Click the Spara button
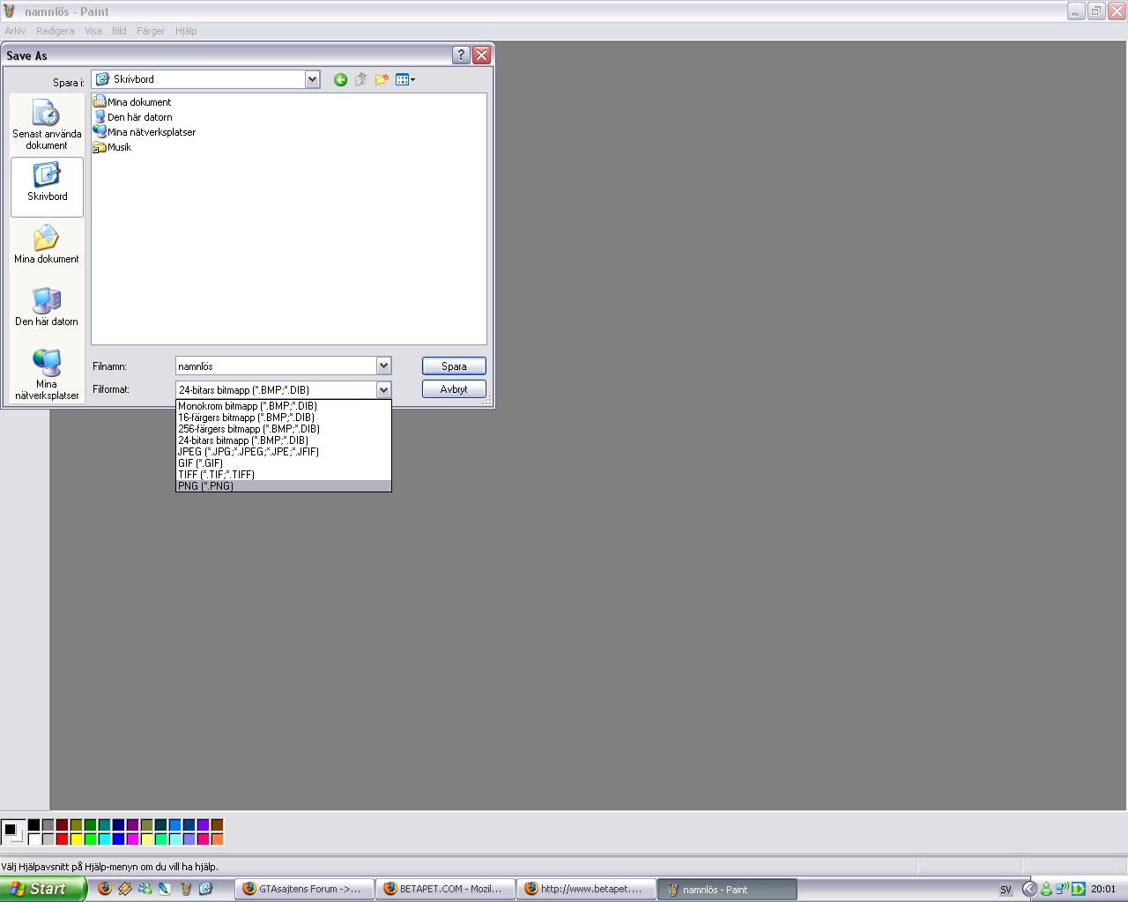The image size is (1128, 902). pos(454,366)
